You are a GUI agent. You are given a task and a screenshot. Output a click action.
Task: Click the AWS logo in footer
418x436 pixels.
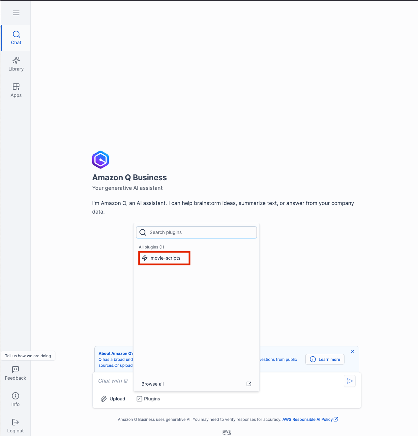click(x=227, y=432)
